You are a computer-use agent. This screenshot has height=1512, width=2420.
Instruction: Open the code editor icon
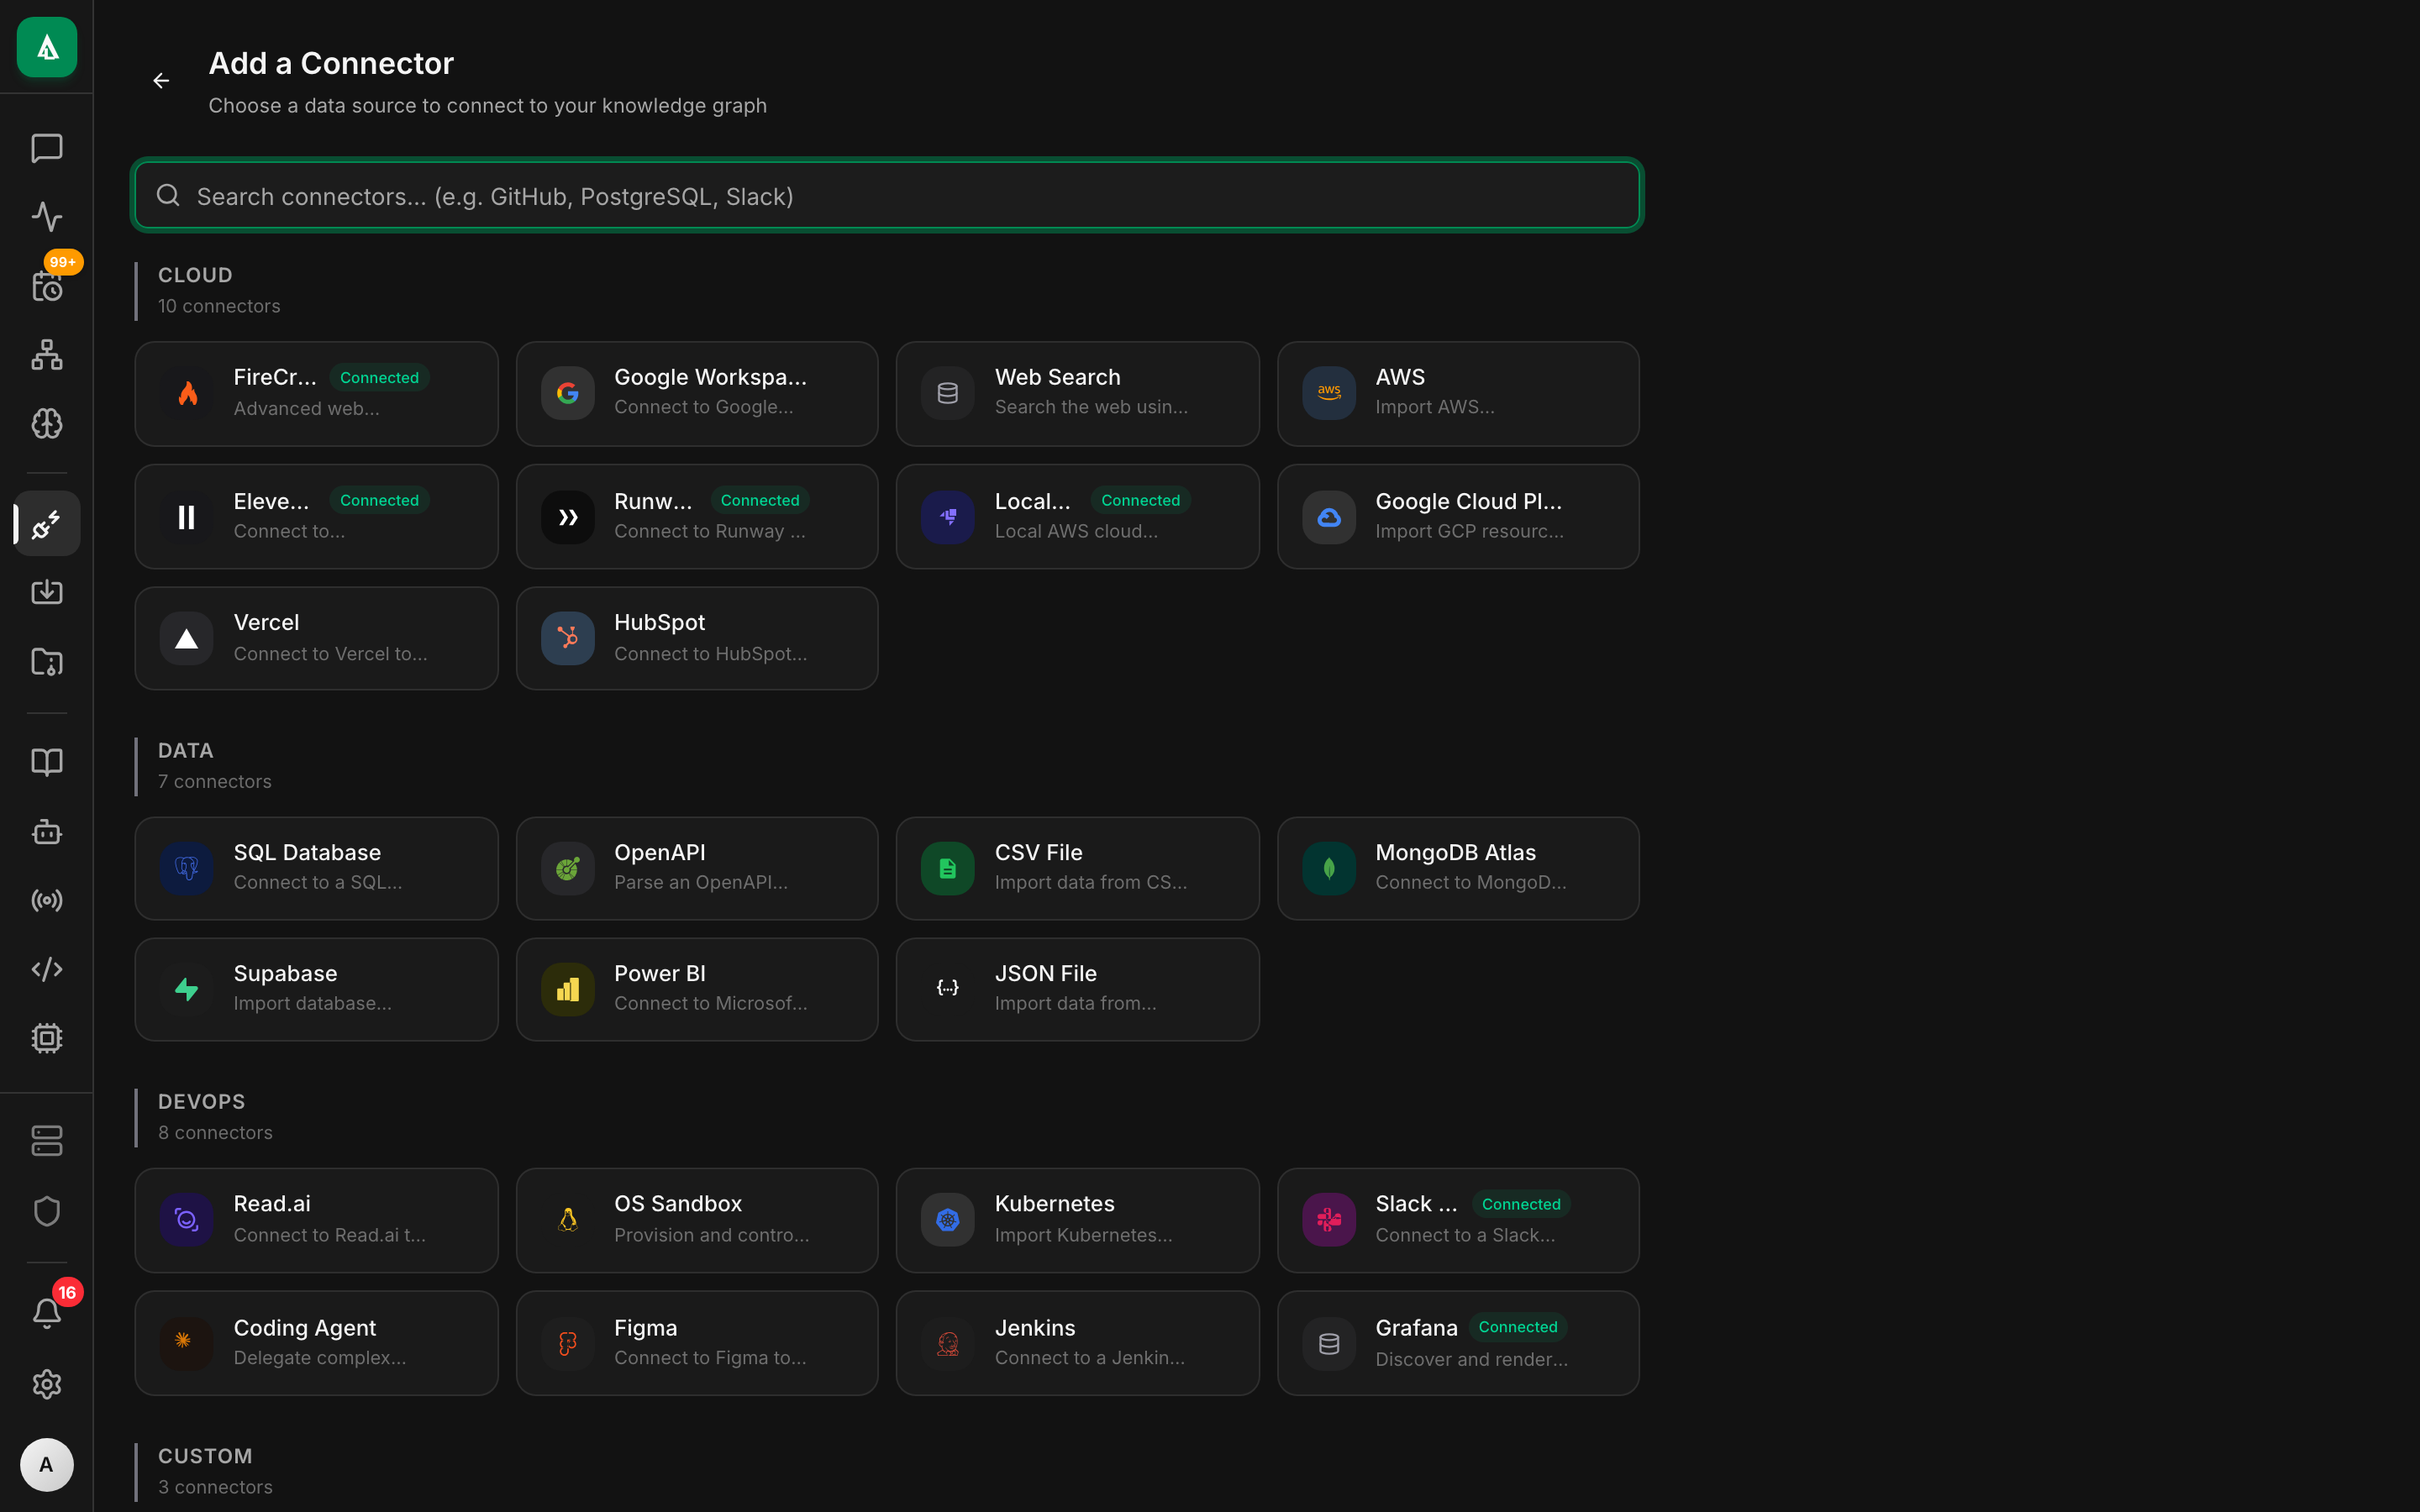pyautogui.click(x=47, y=968)
